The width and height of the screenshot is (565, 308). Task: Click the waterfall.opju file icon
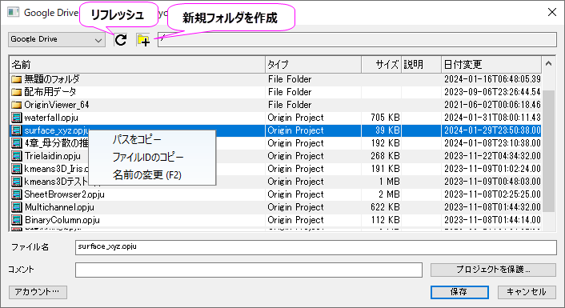click(17, 118)
